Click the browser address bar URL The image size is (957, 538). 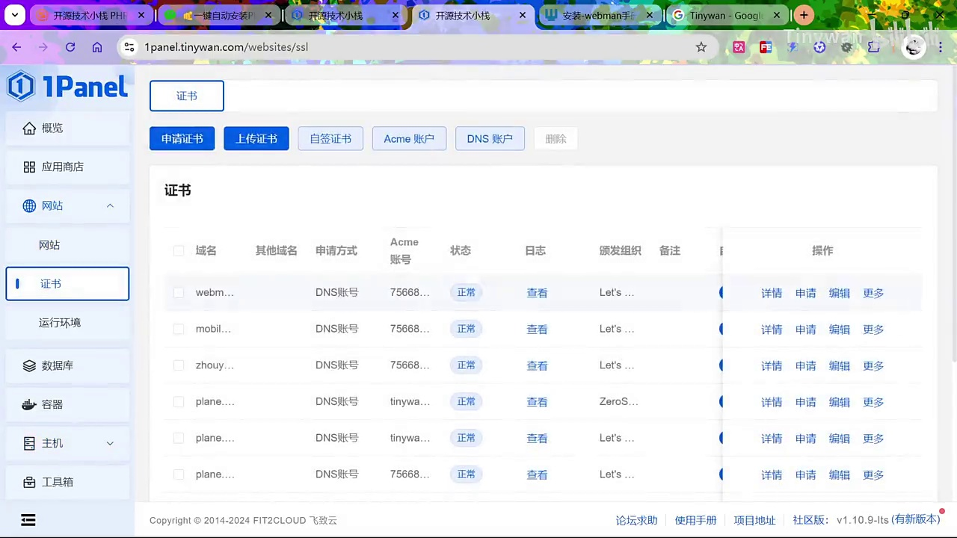click(x=227, y=47)
